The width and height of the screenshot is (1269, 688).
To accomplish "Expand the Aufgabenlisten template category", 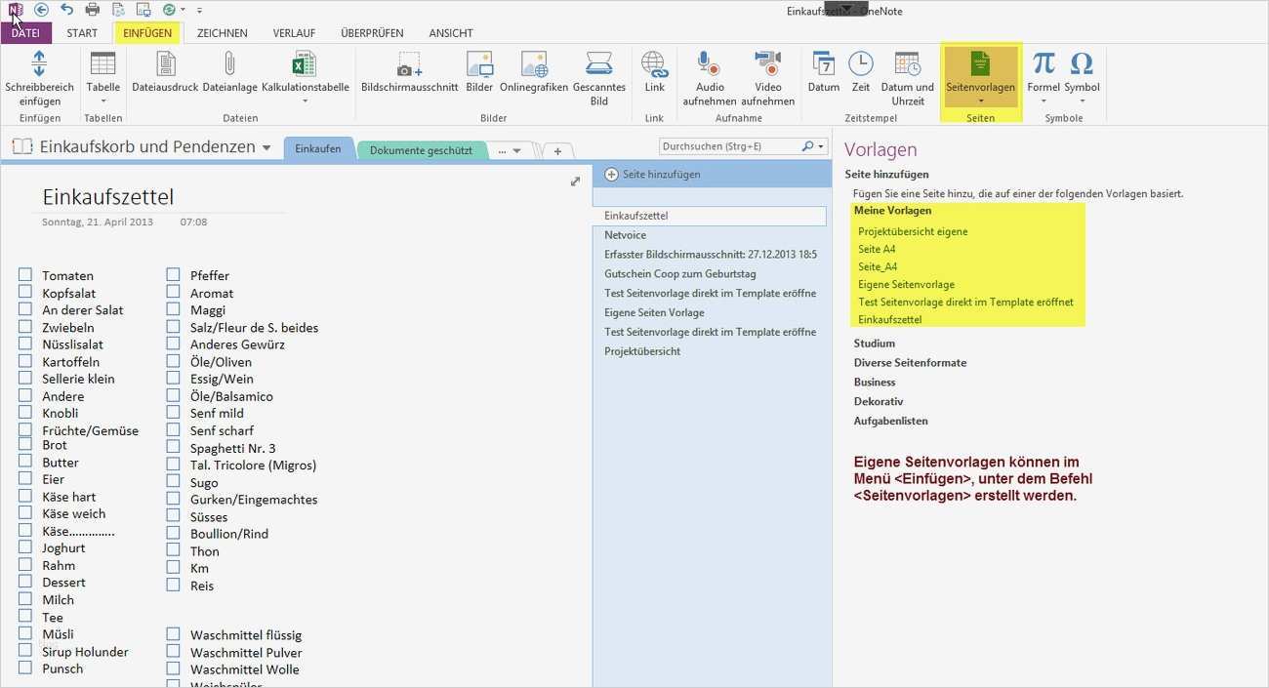I will pyautogui.click(x=893, y=421).
